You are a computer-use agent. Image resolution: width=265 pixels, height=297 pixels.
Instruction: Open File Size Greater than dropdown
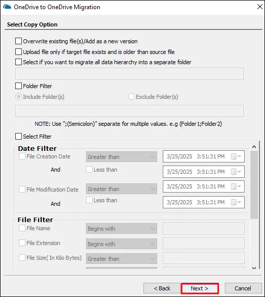tap(122, 259)
